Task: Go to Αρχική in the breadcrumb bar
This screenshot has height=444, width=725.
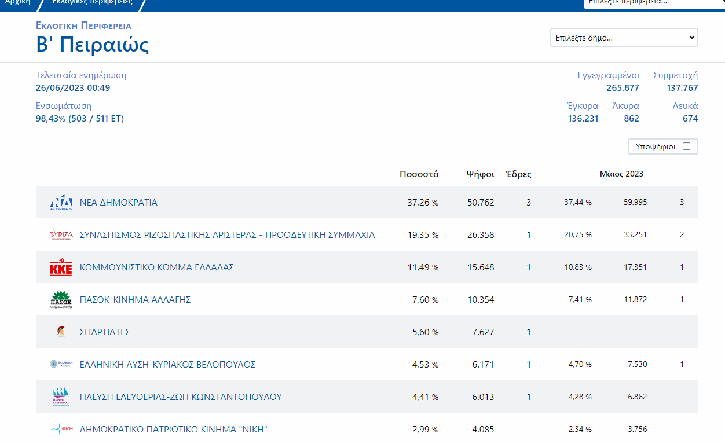Action: (17, 2)
